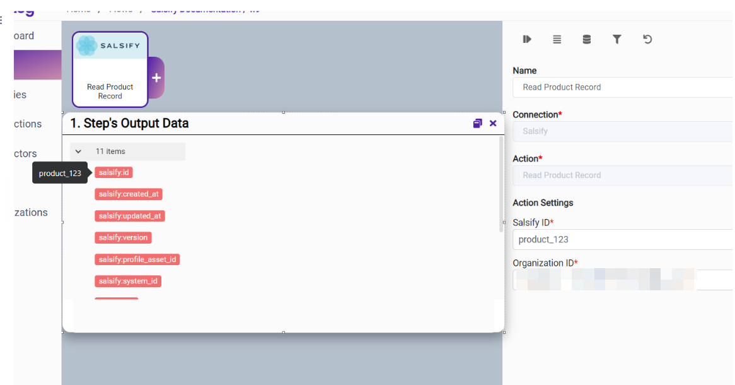Viewport: 735px width, 385px height.
Task: Pick the salsify:version output tag
Action: [x=123, y=237]
